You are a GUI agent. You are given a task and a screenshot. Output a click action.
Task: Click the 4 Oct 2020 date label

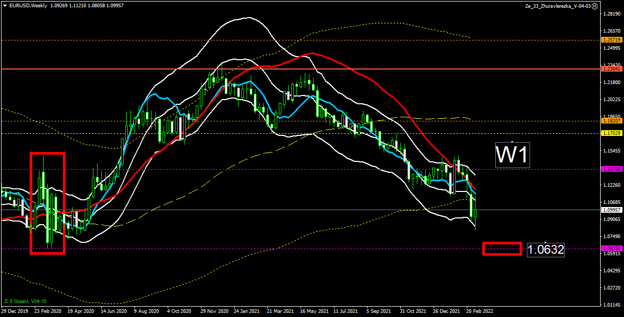click(x=179, y=311)
